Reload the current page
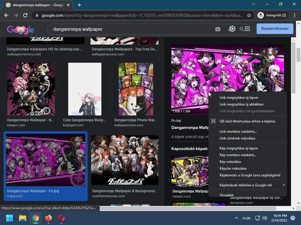Viewport: 301px width, 225px height. [25, 15]
